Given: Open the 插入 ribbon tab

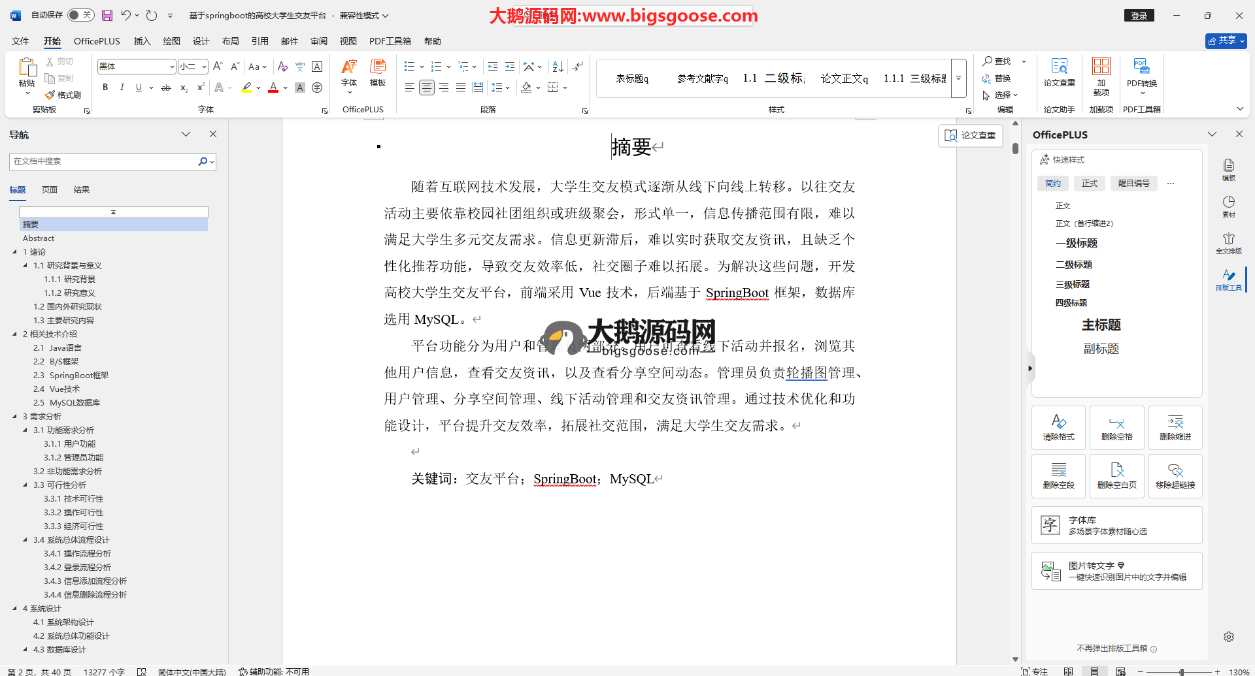Looking at the screenshot, I should coord(142,41).
